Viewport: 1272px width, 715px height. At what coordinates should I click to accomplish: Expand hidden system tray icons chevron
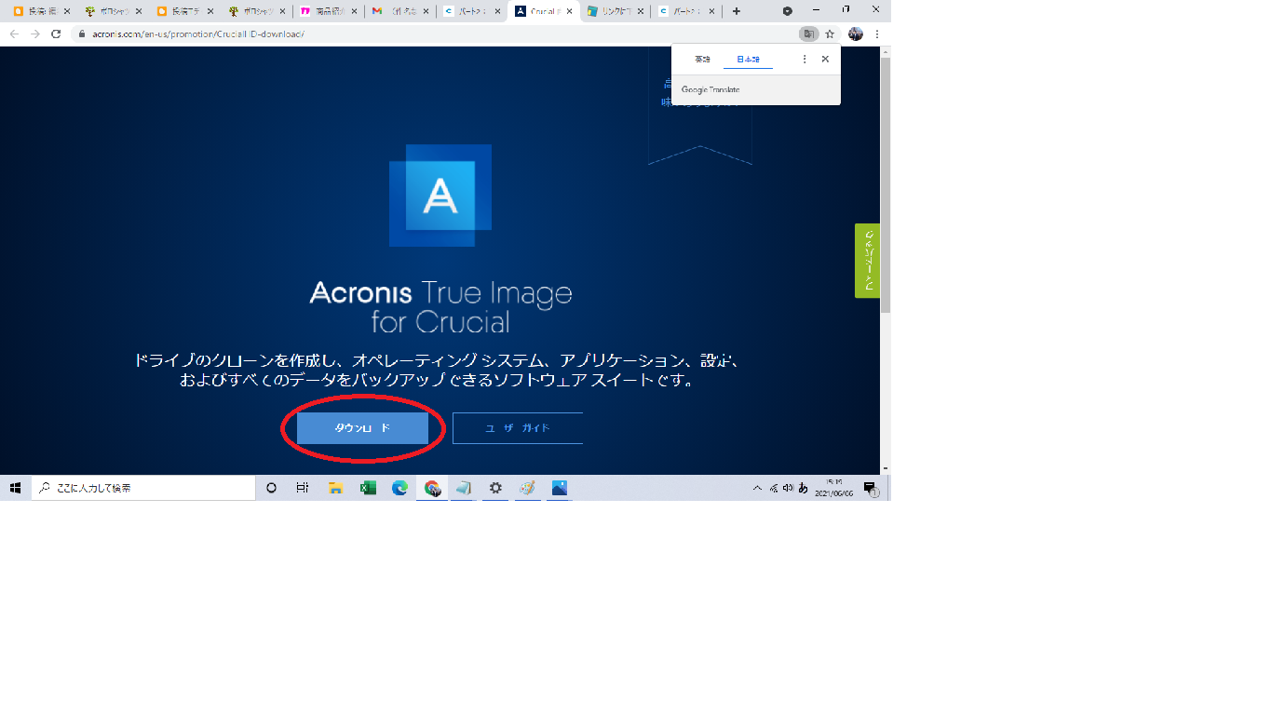point(758,488)
